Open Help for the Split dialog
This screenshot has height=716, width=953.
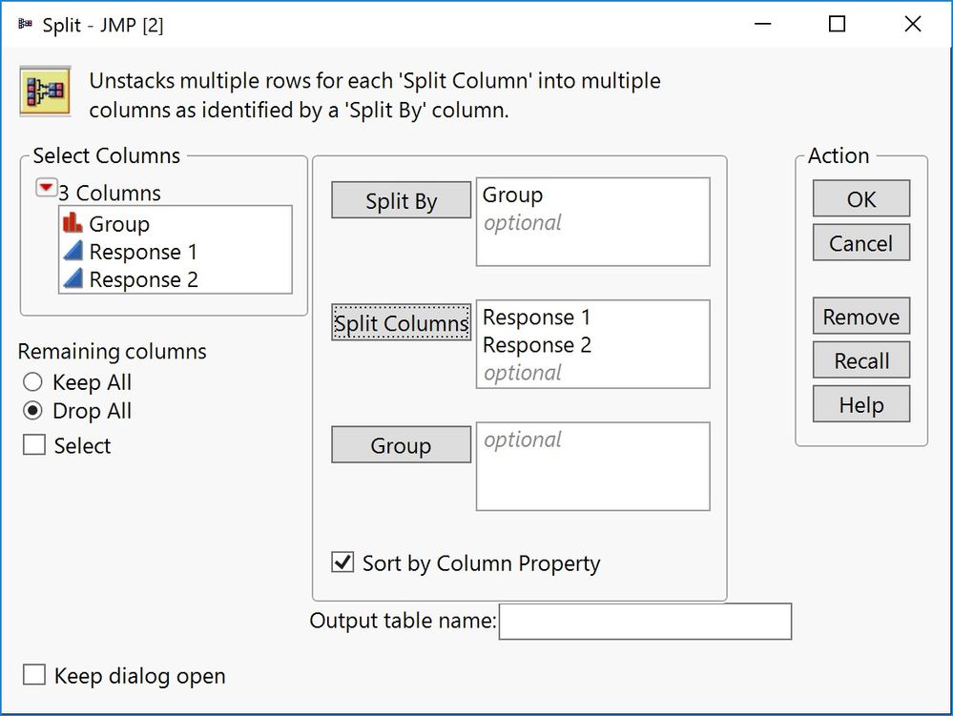pyautogui.click(x=860, y=405)
